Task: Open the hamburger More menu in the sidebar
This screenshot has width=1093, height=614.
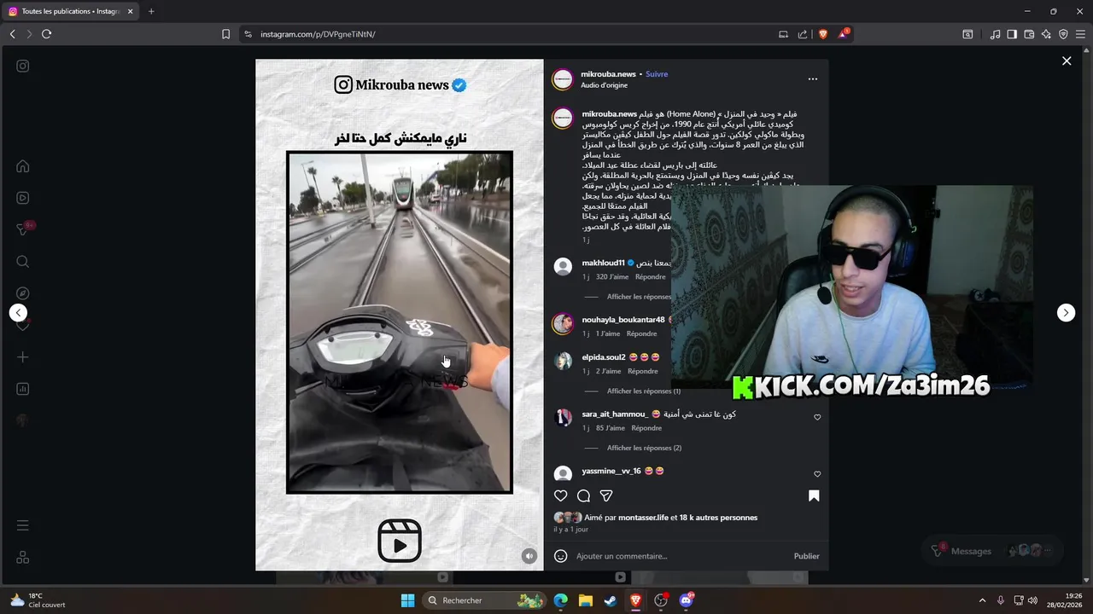Action: click(23, 525)
